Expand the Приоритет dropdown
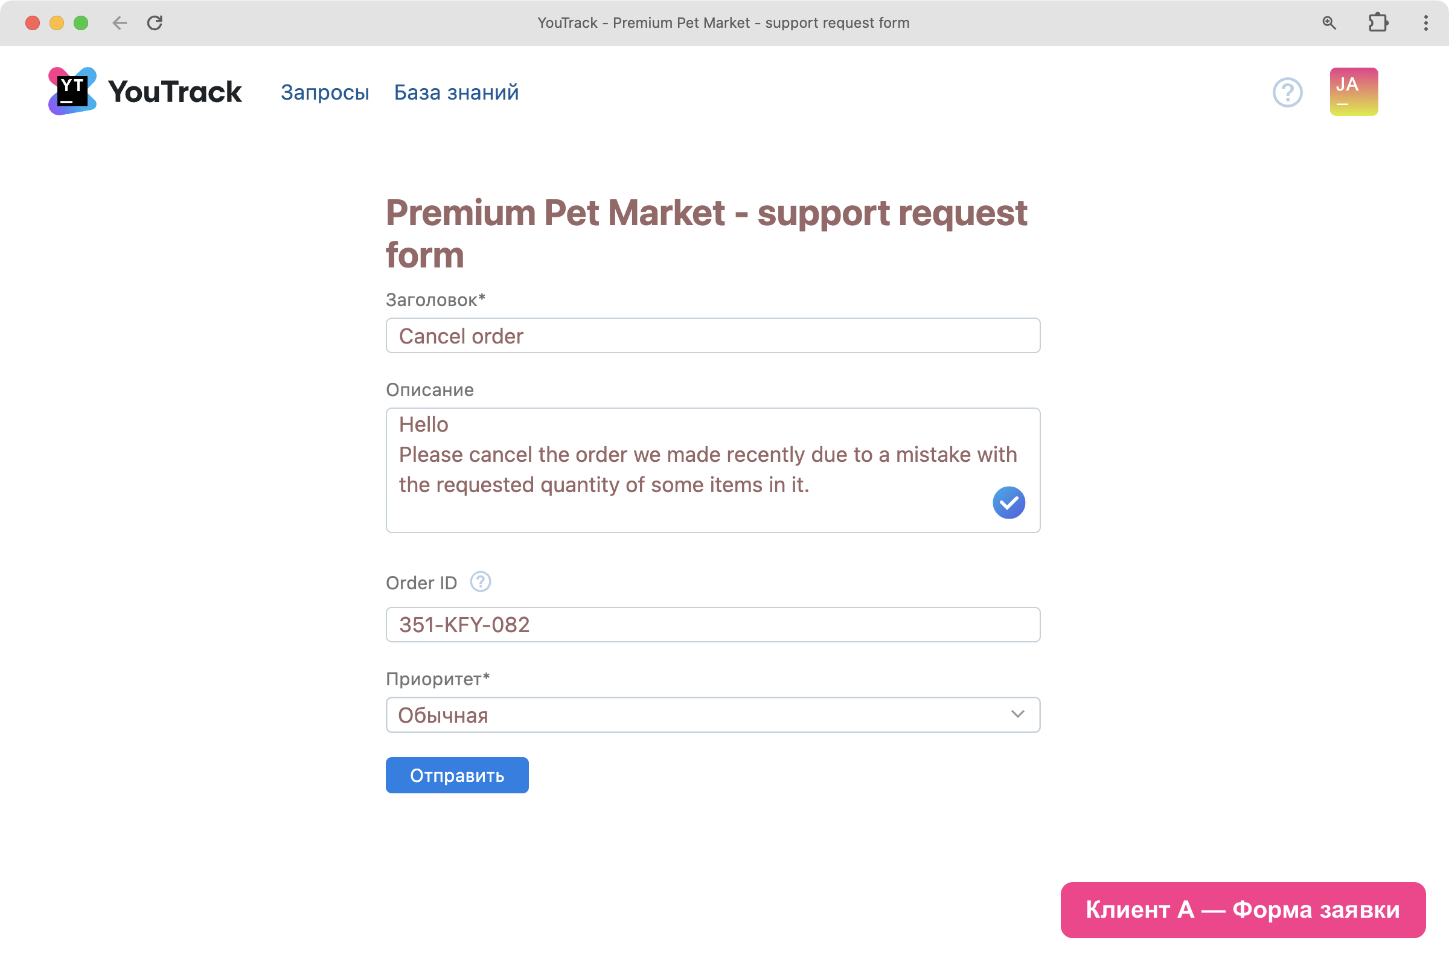1449x966 pixels. click(712, 715)
